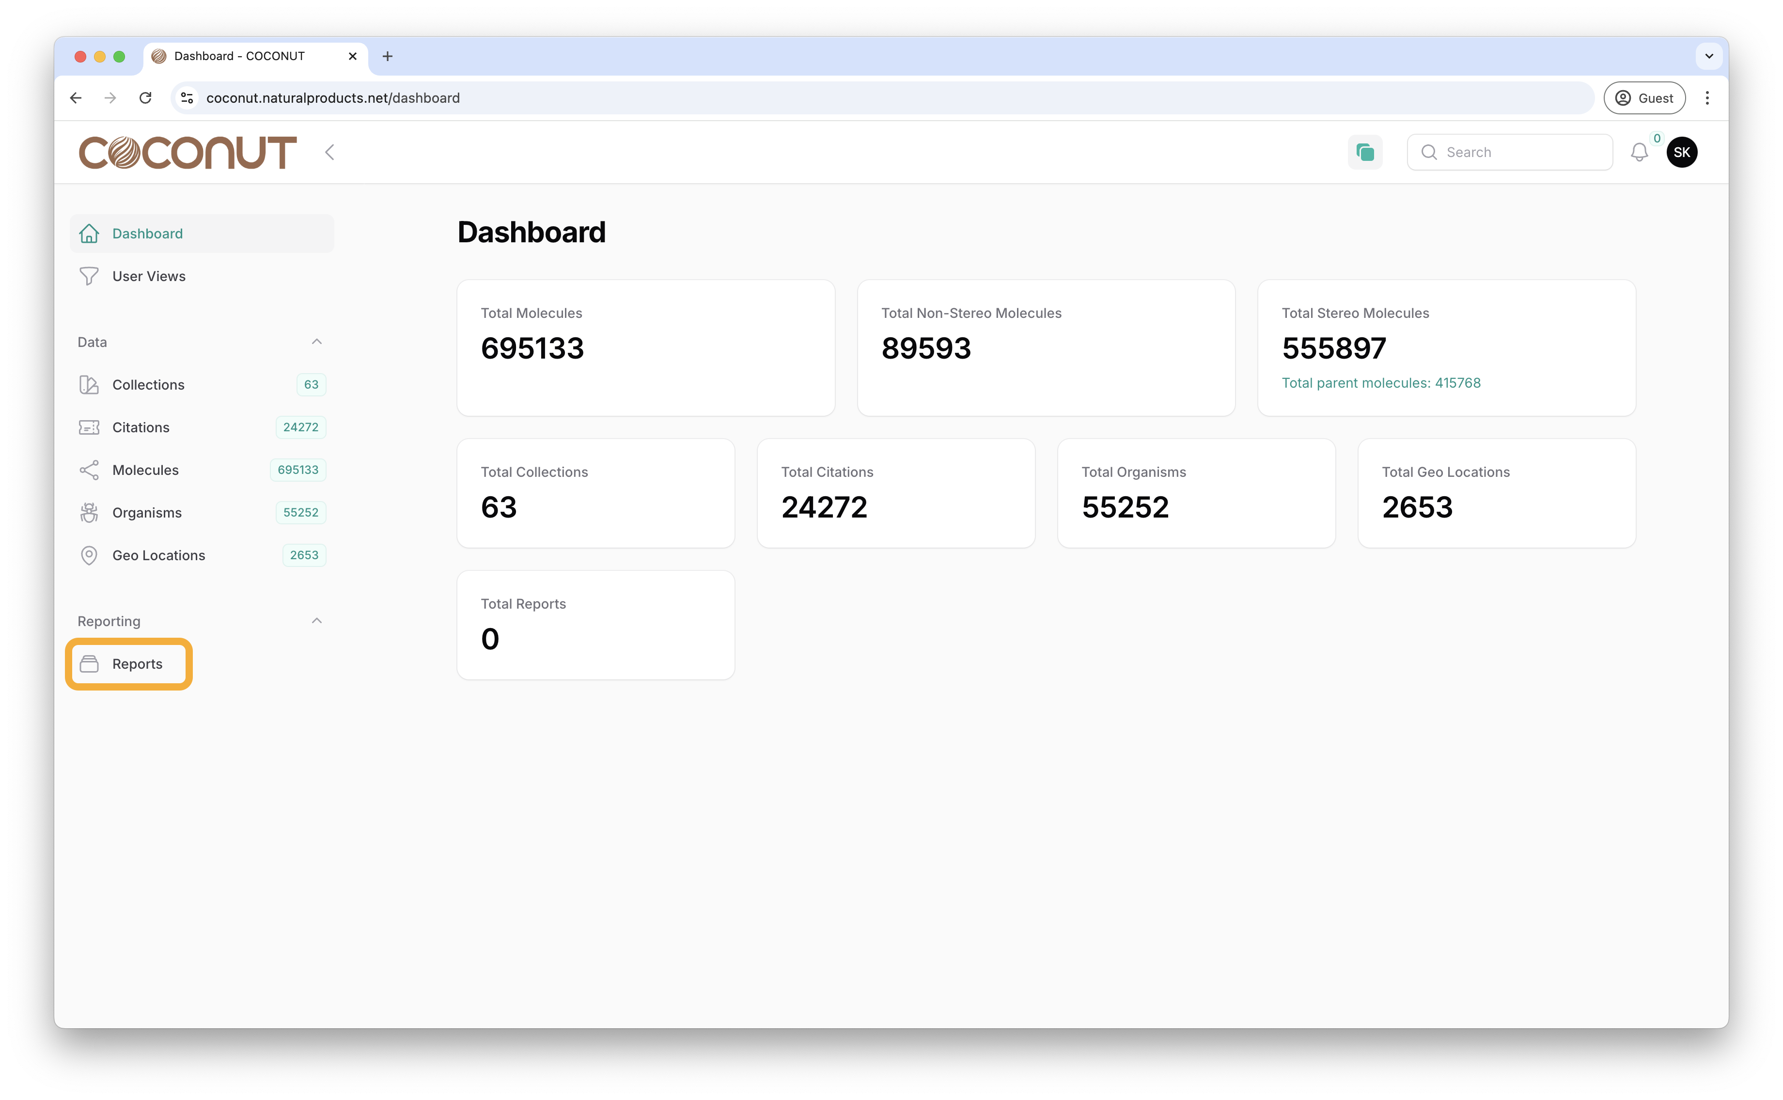Click the Reports archive icon

click(x=89, y=663)
